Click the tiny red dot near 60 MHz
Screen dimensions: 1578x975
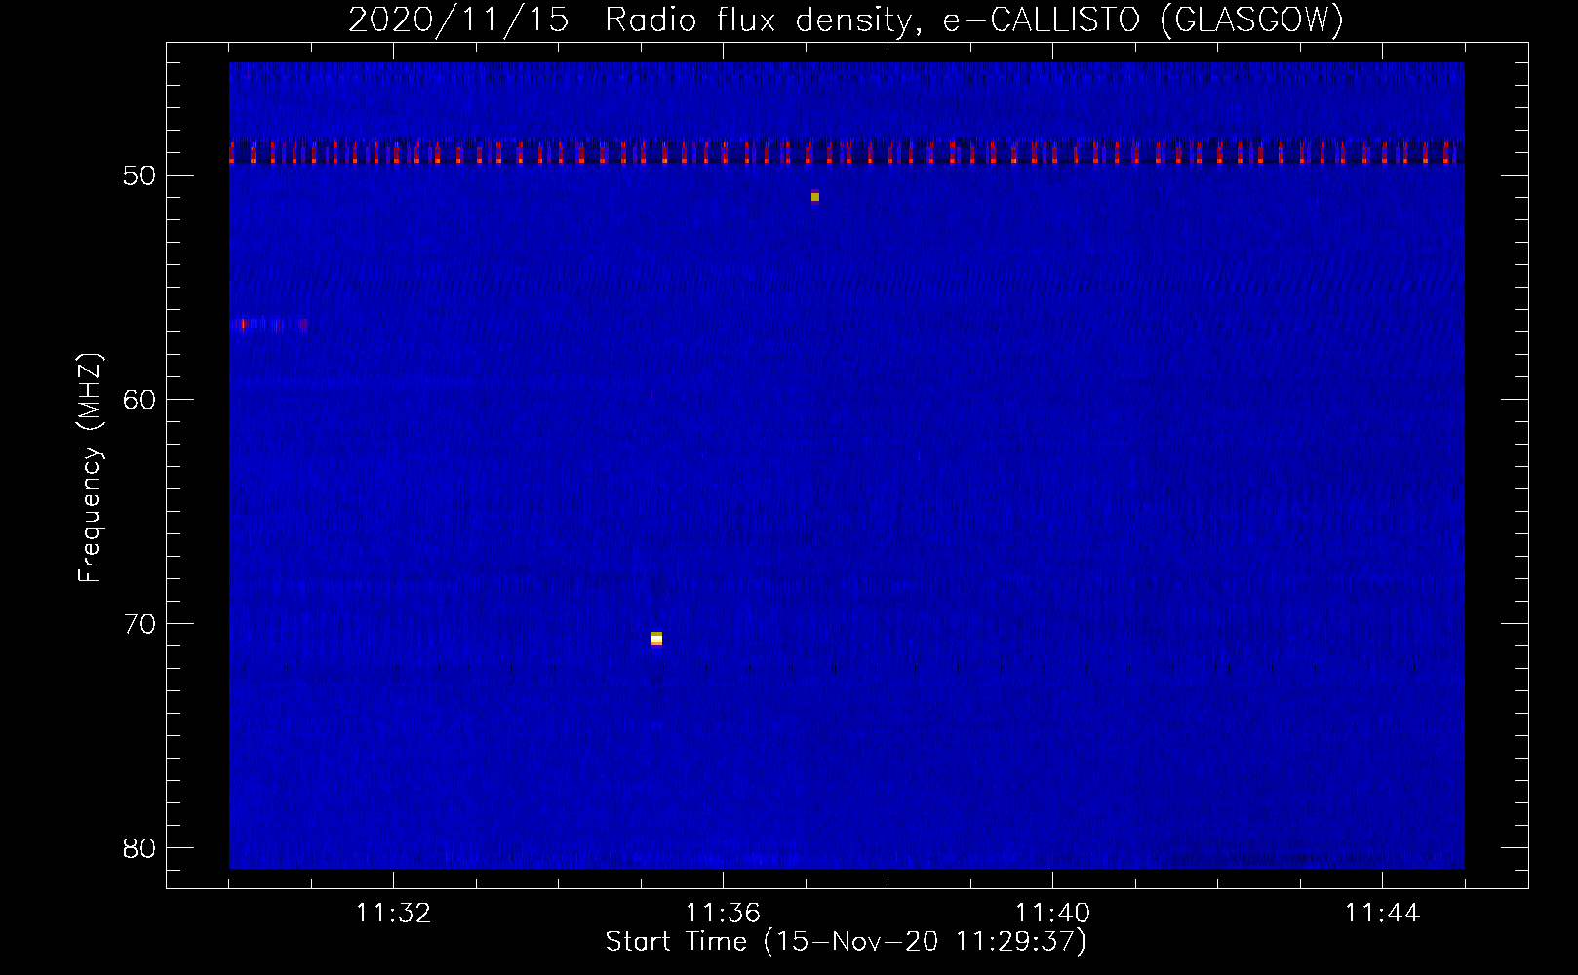coord(651,396)
